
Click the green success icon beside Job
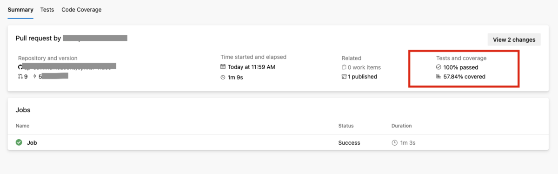pos(19,142)
